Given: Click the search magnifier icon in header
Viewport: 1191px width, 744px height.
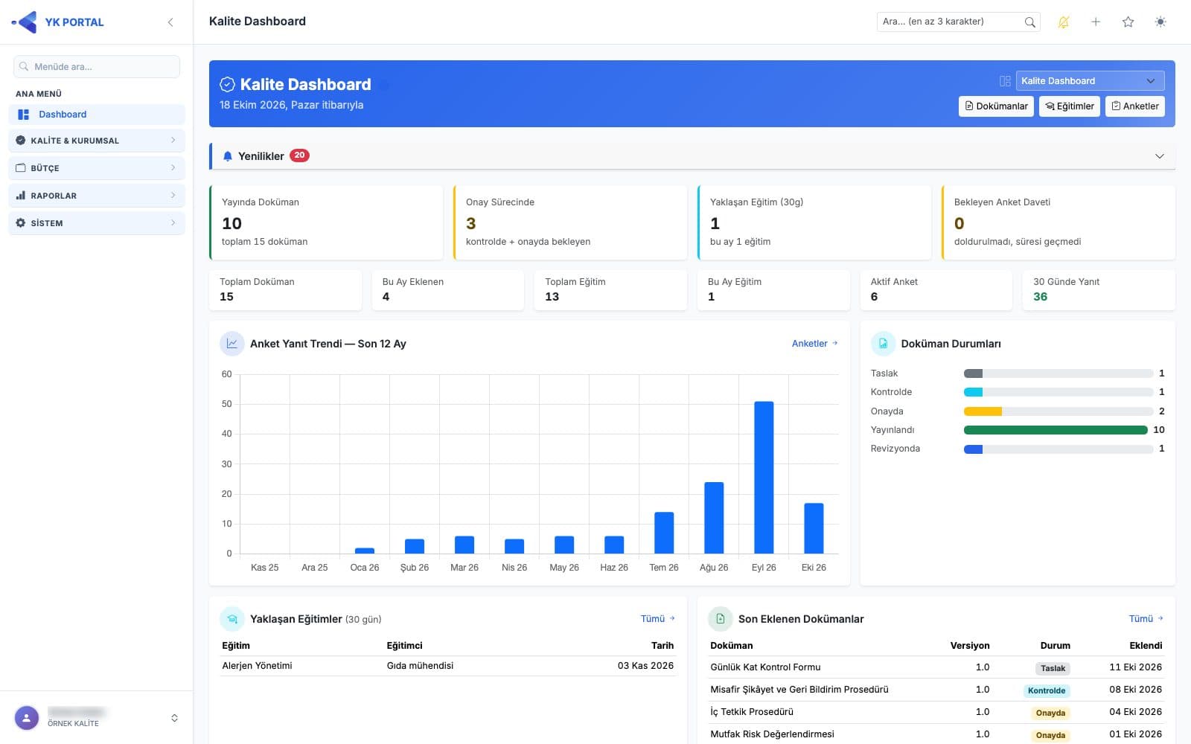Looking at the screenshot, I should (x=1029, y=22).
